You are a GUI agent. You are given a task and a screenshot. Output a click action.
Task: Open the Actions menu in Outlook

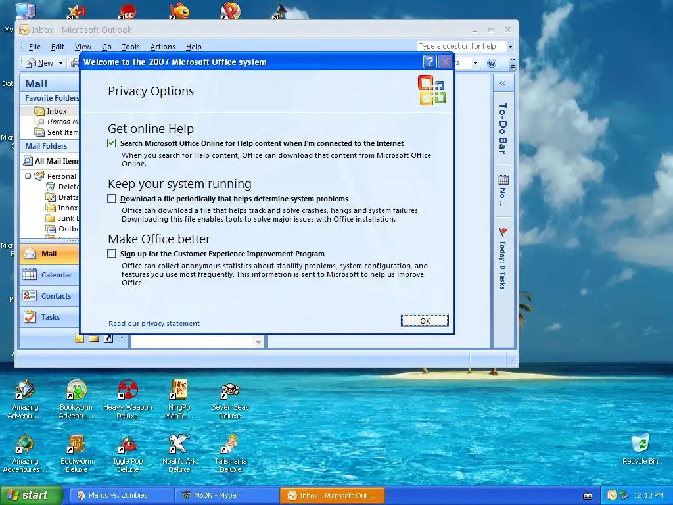pyautogui.click(x=163, y=47)
